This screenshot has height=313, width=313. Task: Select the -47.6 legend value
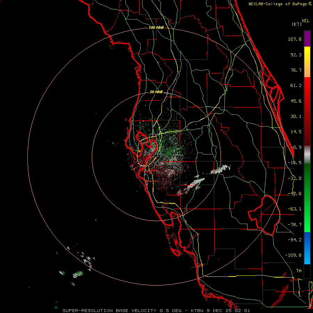[295, 194]
